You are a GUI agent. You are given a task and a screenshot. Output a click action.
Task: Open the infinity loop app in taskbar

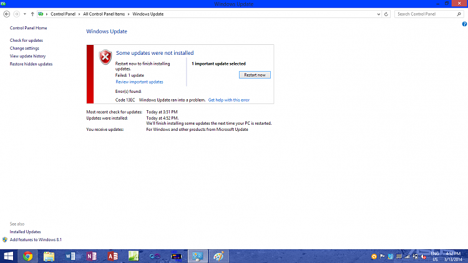tap(155, 256)
